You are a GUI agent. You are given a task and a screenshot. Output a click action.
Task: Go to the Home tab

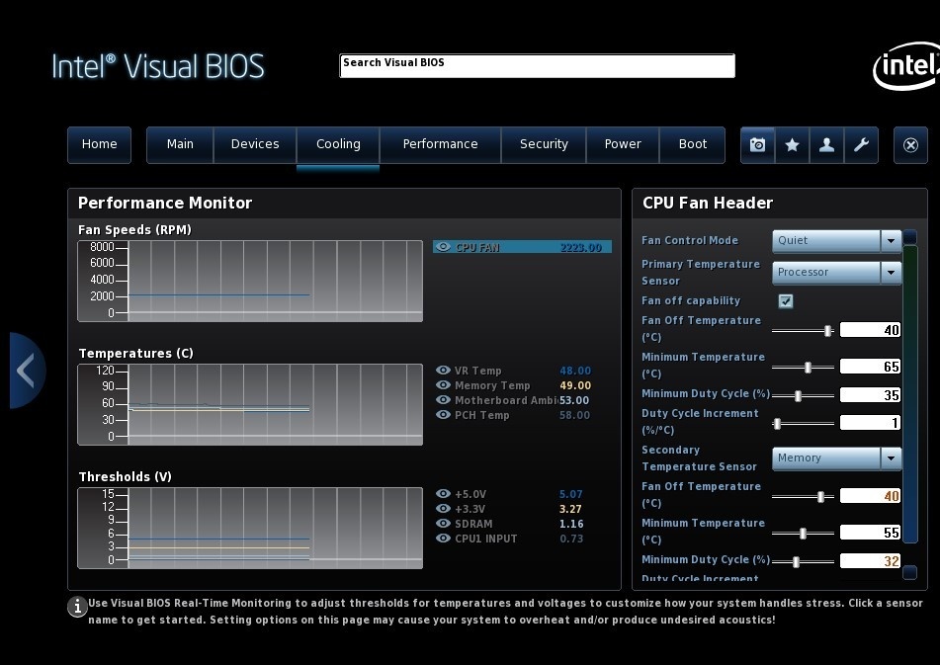tap(100, 144)
